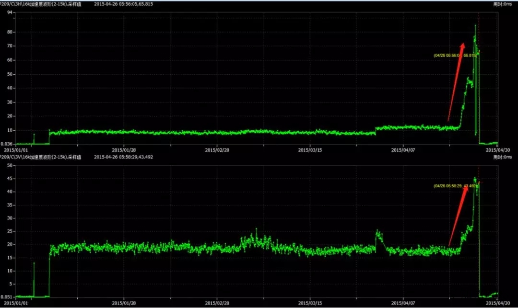Image resolution: width=518 pixels, height=308 pixels.
Task: Click the 2015/04/07 date on lower chart axis
Action: pos(403,303)
